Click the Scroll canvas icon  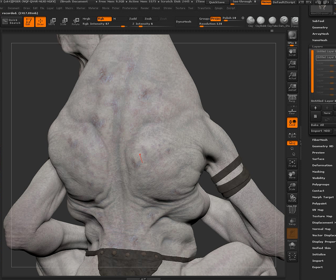[x=292, y=52]
